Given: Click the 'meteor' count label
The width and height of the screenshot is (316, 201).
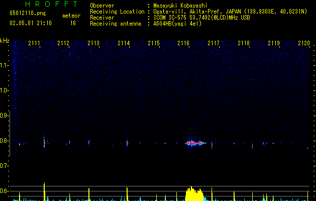Looking at the screenshot, I should click(71, 16).
